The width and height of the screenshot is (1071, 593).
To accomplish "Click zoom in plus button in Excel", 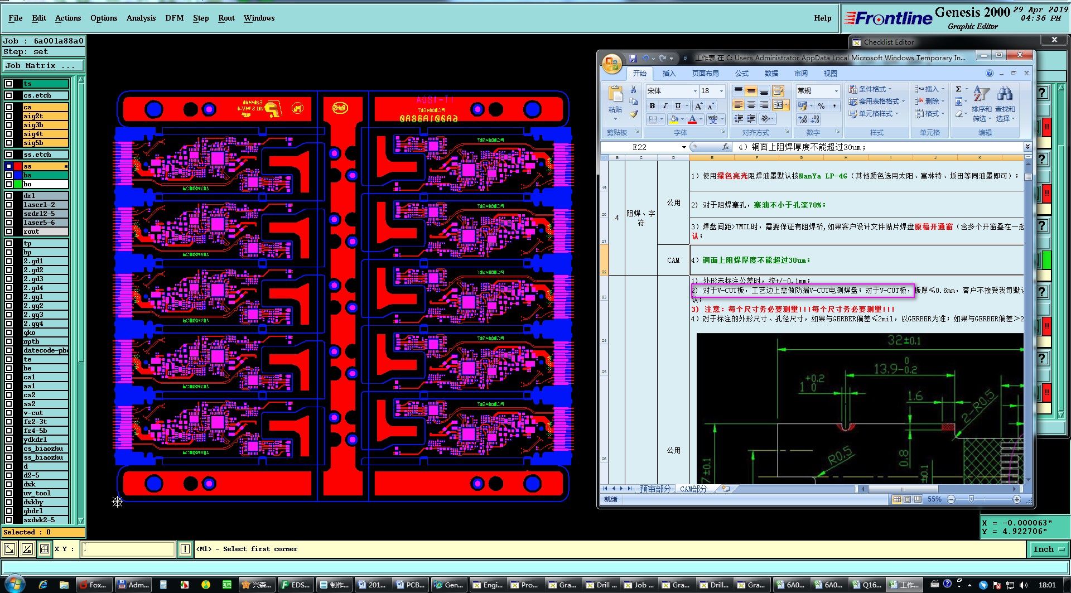I will coord(1017,499).
